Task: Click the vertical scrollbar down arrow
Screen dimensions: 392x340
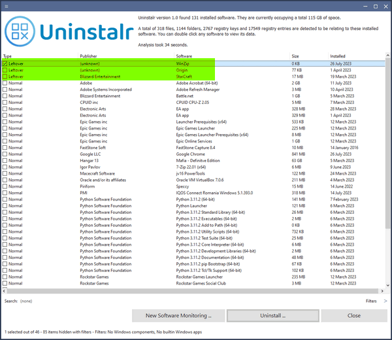Action: point(387,285)
